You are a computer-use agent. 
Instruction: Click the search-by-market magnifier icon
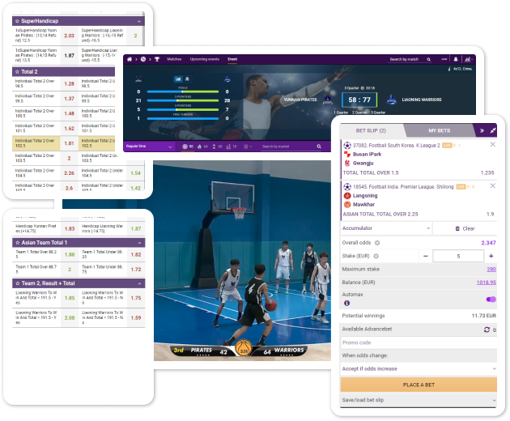click(319, 147)
